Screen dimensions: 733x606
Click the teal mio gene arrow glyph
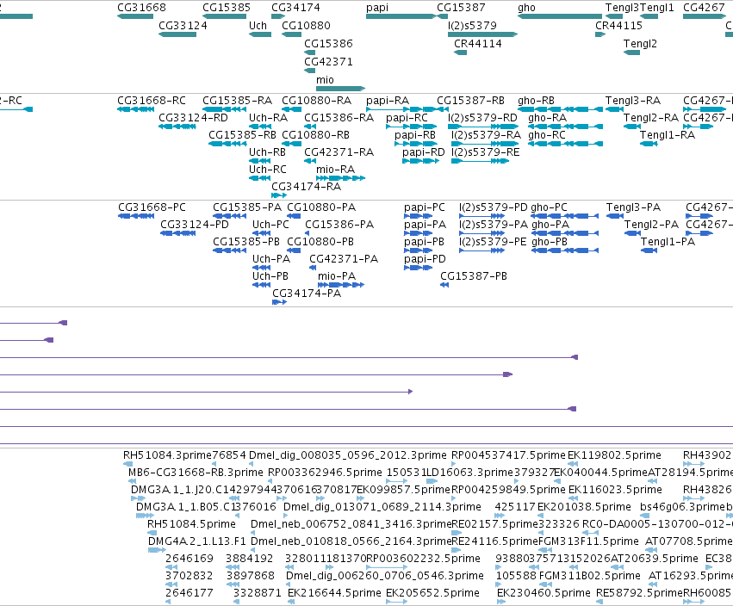340,89
